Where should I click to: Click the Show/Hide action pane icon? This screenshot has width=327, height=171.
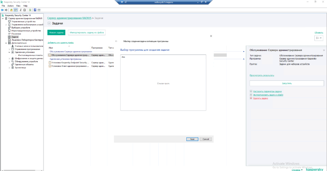[39, 10]
